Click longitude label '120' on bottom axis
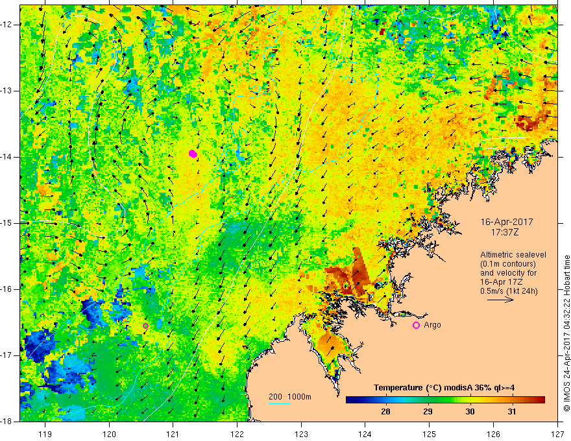Image resolution: width=571 pixels, height=441 pixels. tap(109, 434)
